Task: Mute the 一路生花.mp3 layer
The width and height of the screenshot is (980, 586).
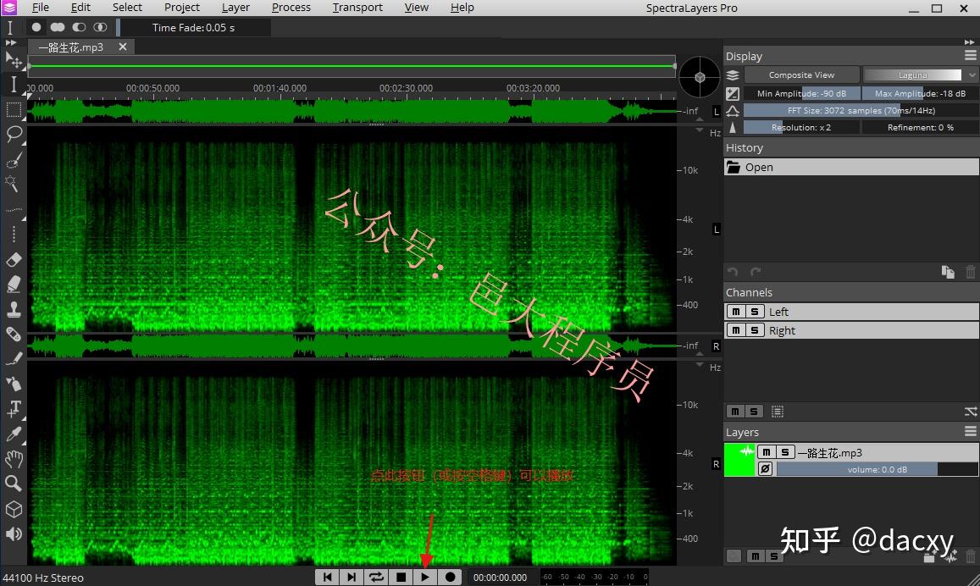Action: [x=767, y=451]
